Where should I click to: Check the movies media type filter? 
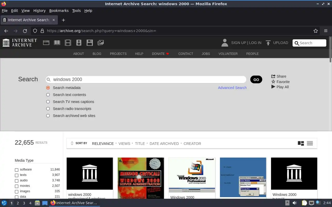[17, 186]
